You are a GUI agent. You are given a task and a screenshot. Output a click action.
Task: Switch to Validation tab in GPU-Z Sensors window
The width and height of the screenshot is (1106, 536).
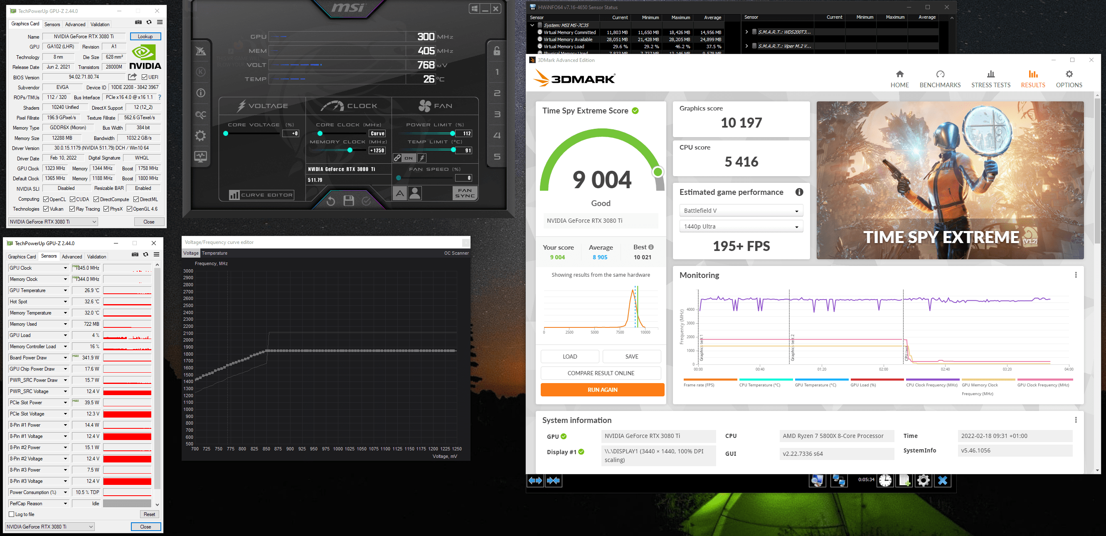[96, 257]
